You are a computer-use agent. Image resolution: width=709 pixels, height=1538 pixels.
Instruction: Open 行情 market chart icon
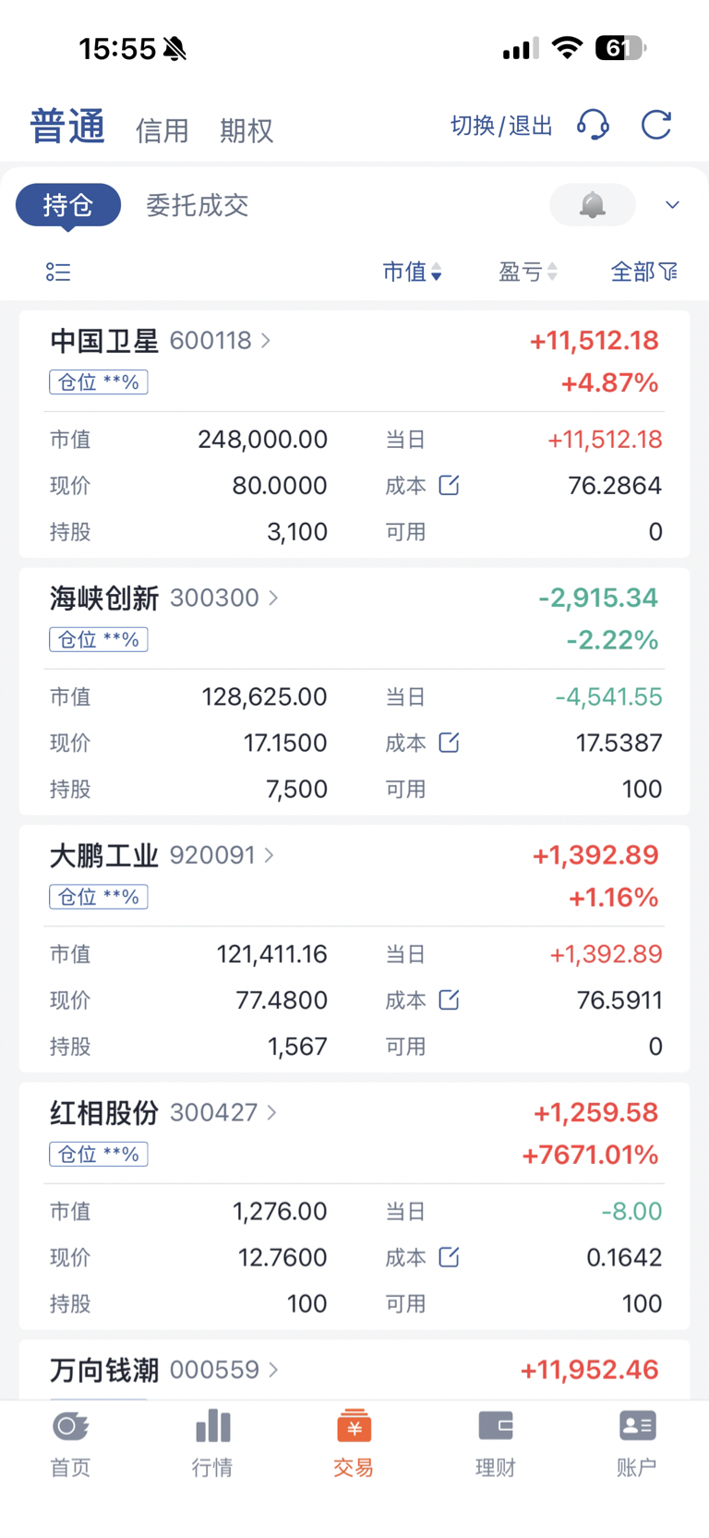tap(212, 1442)
